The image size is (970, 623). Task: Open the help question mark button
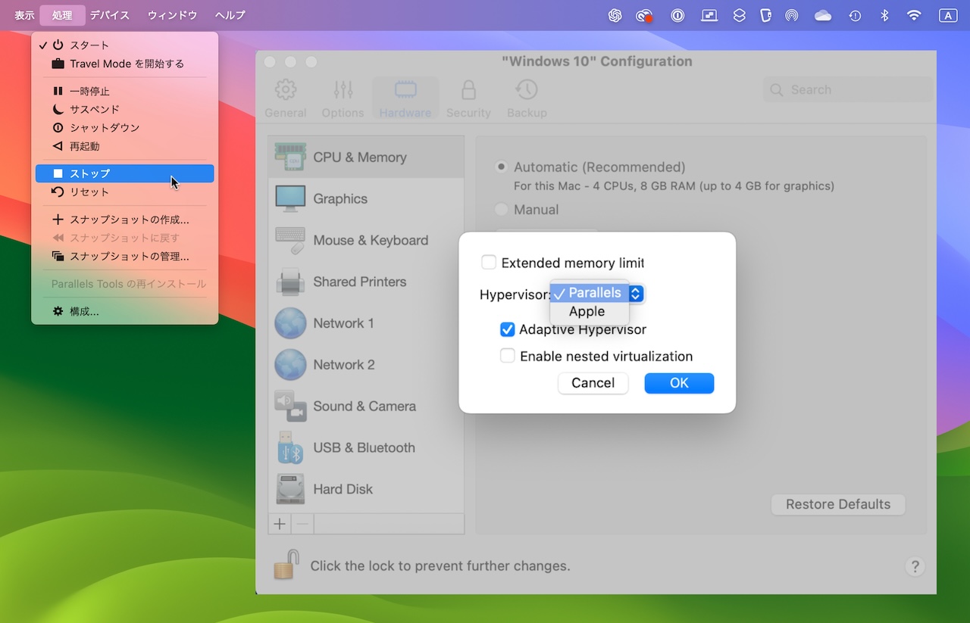point(915,566)
